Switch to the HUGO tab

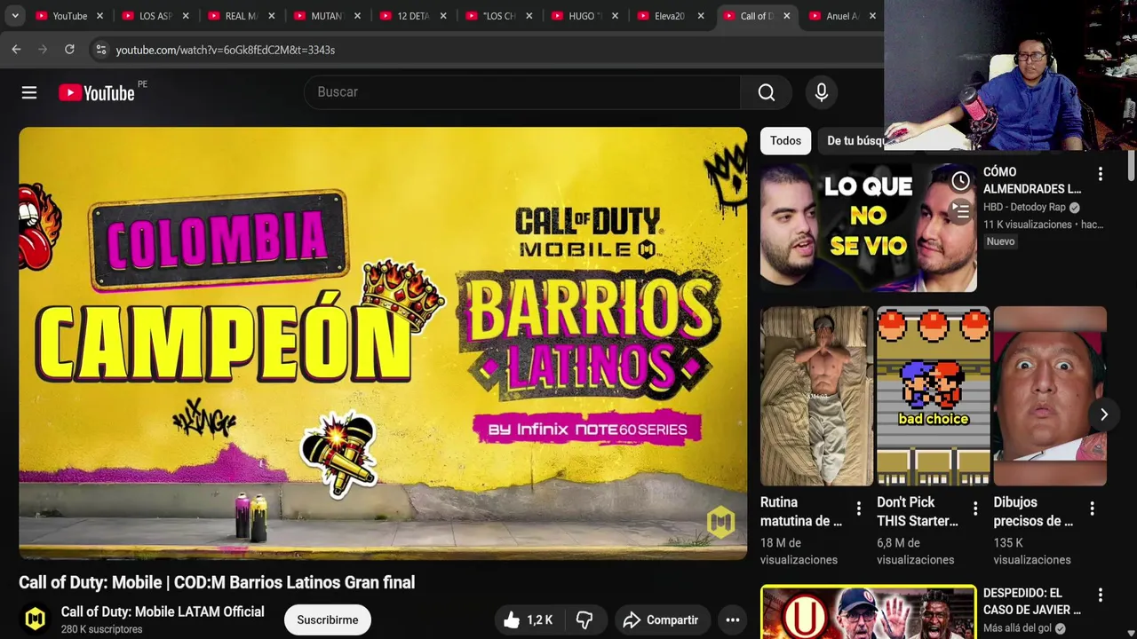584,16
